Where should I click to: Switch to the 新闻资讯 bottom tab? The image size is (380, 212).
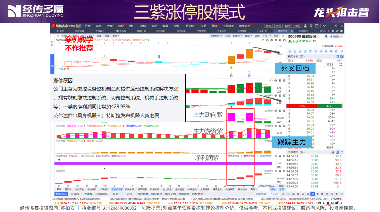[61, 194]
